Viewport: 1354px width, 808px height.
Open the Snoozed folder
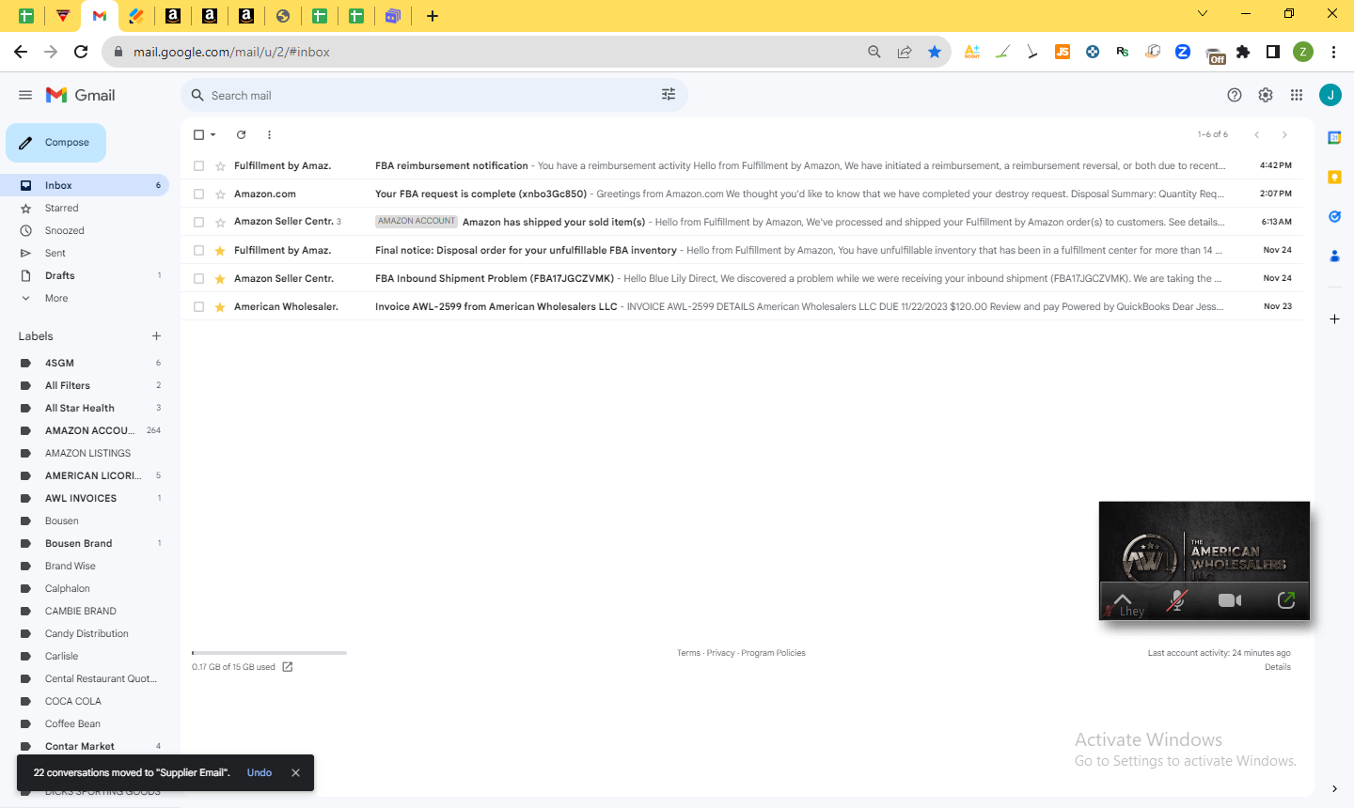click(x=85, y=230)
